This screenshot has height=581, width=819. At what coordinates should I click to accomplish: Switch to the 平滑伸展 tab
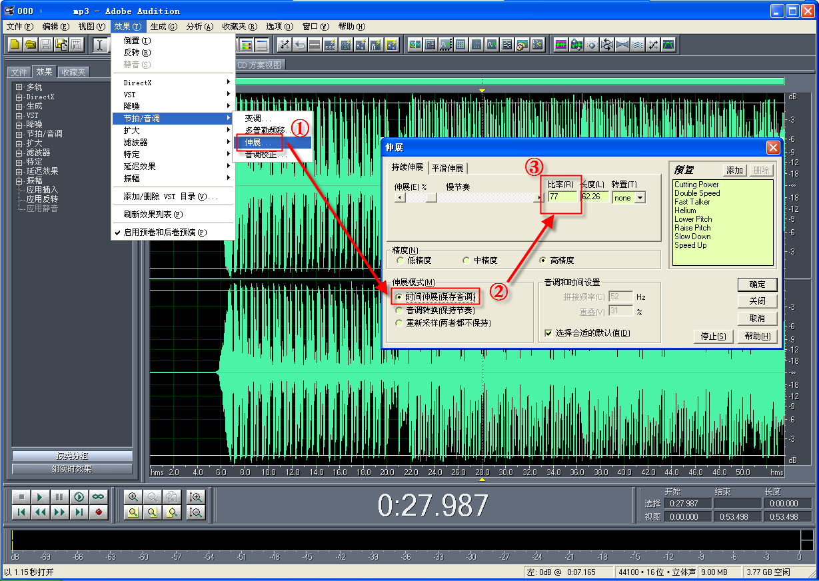(447, 168)
